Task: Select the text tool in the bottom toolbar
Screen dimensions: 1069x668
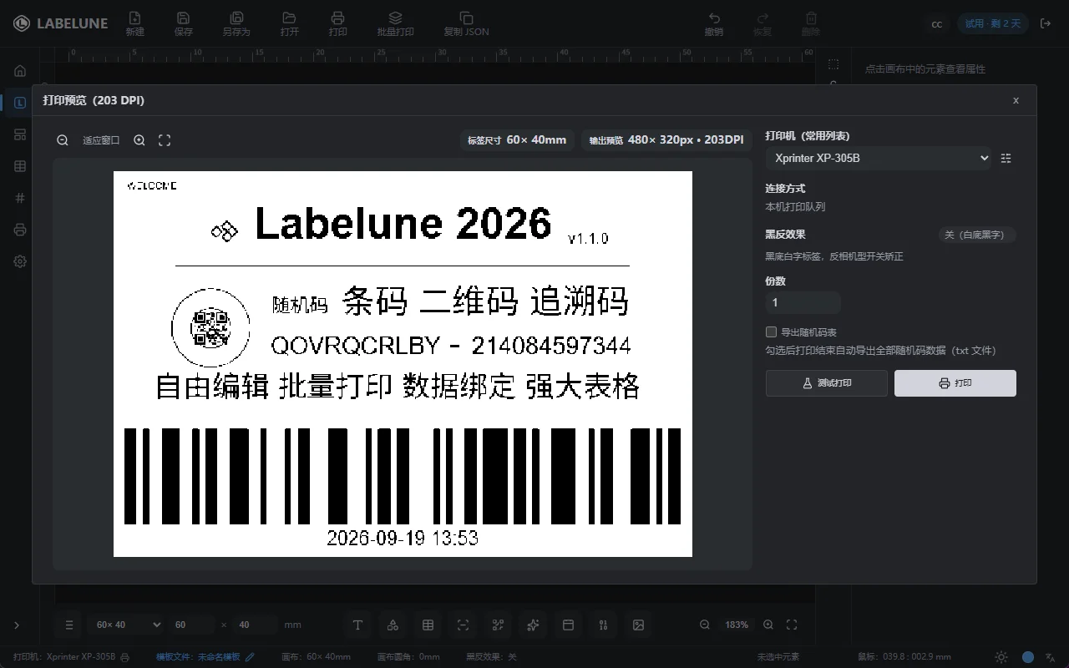Action: point(357,625)
